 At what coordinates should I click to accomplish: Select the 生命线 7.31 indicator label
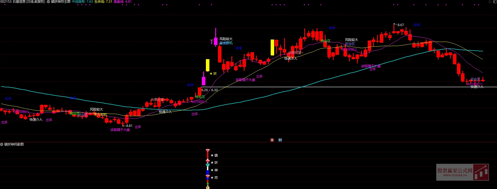103,2
